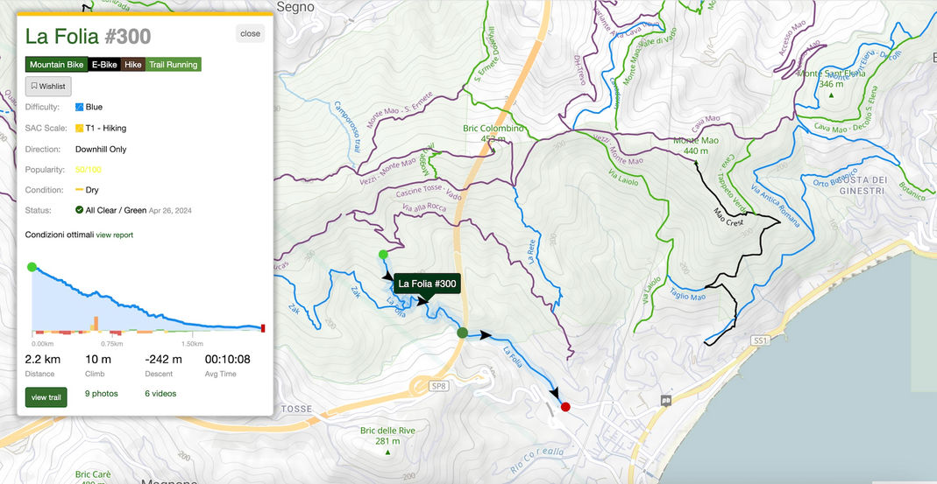Click the SP8 road shield

(x=438, y=387)
